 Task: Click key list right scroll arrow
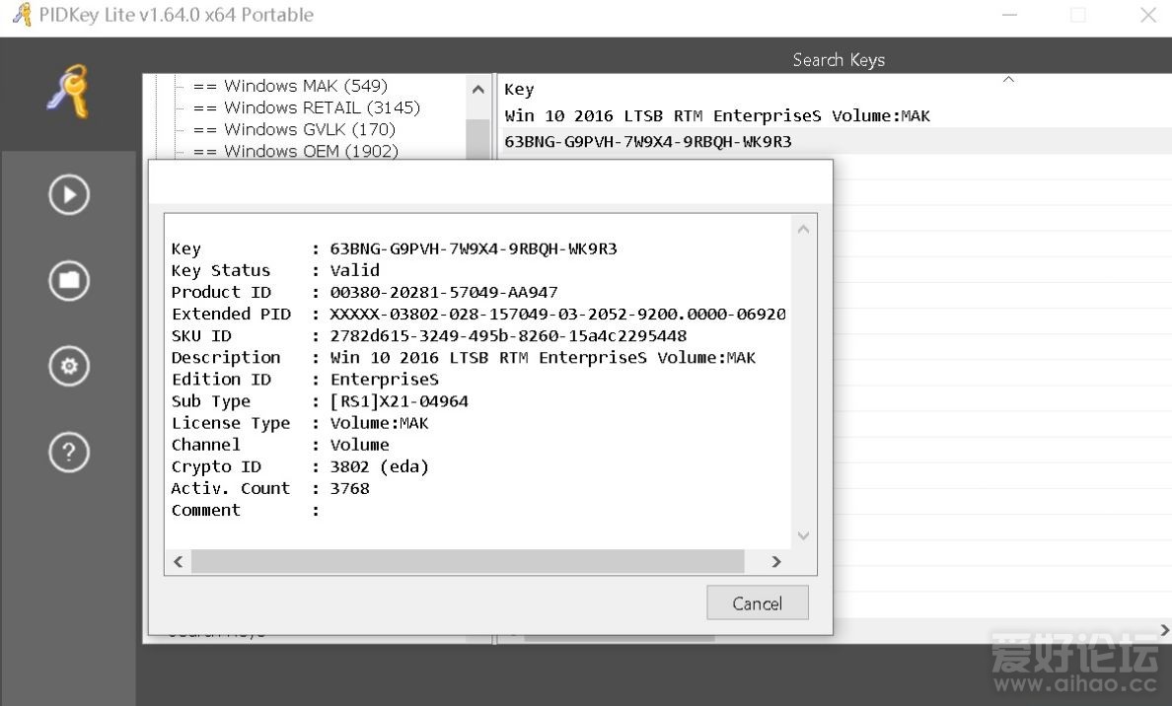coord(1164,630)
